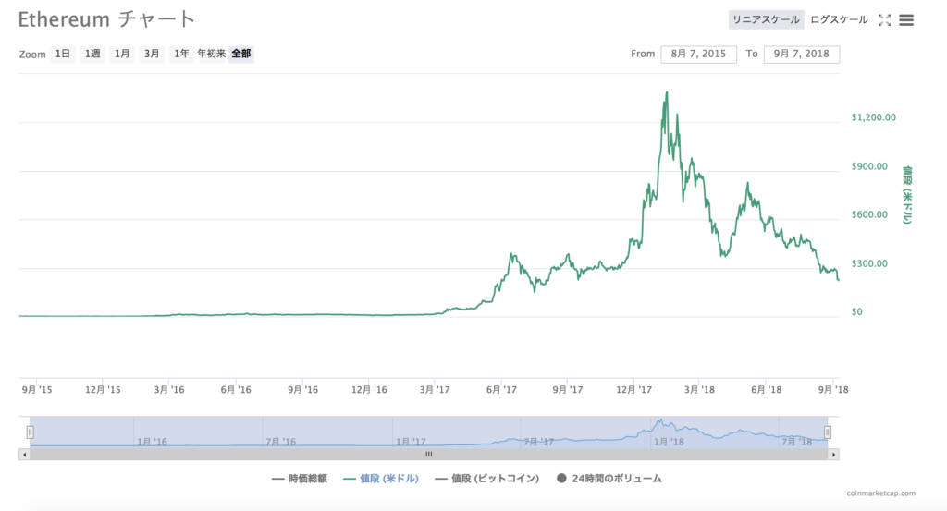Click the fullscreen expand icon
This screenshot has width=947, height=511.
click(883, 19)
